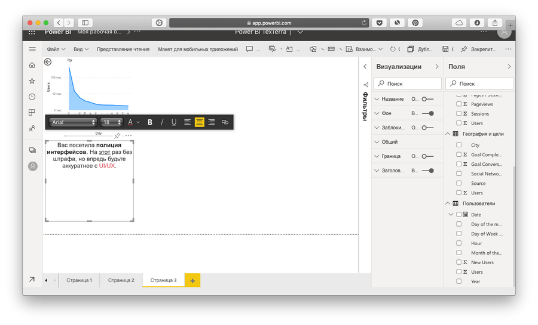Viewport: 538px width, 325px height.
Task: Switch to Страница 2 tab
Action: [x=121, y=280]
